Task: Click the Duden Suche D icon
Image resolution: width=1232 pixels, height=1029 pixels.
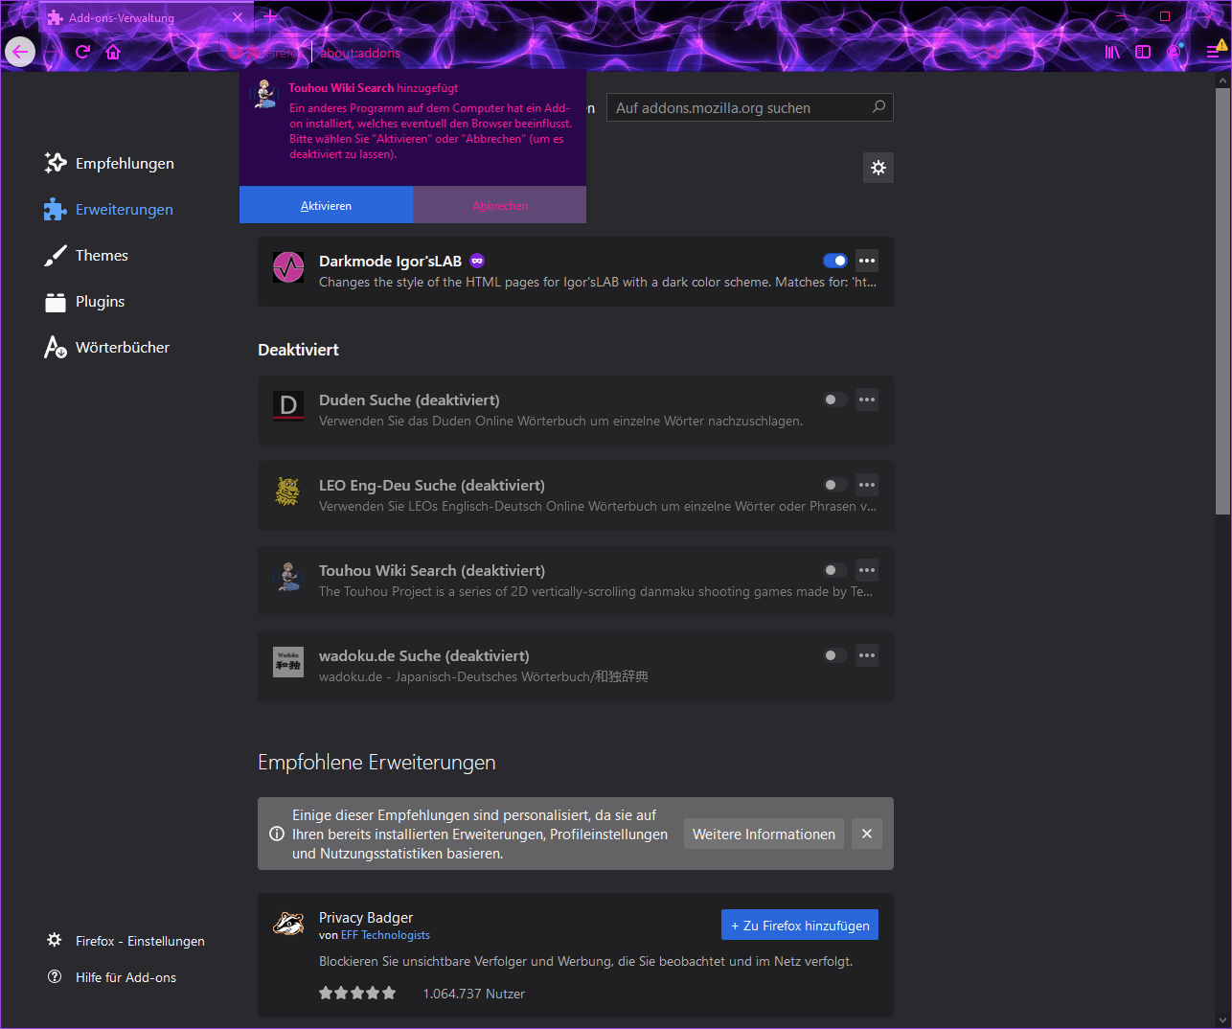Action: point(288,406)
